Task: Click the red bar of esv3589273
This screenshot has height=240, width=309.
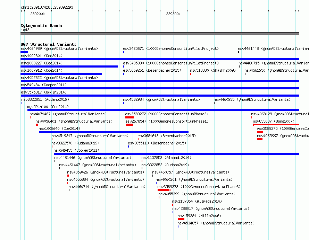Action: pyautogui.click(x=164, y=190)
